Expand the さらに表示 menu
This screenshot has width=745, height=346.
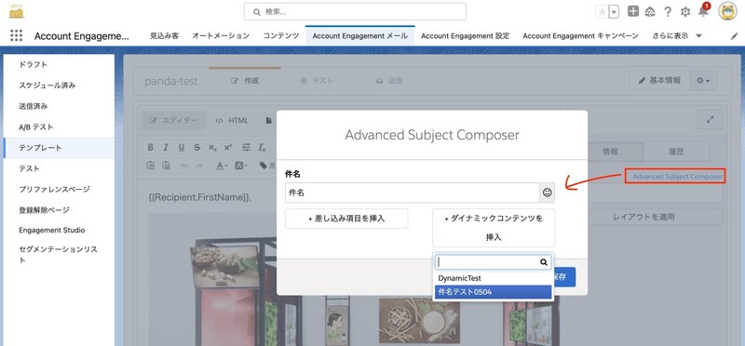coord(677,35)
